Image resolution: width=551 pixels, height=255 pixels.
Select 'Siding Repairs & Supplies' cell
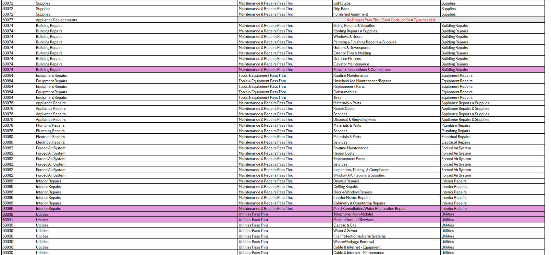pyautogui.click(x=386, y=26)
